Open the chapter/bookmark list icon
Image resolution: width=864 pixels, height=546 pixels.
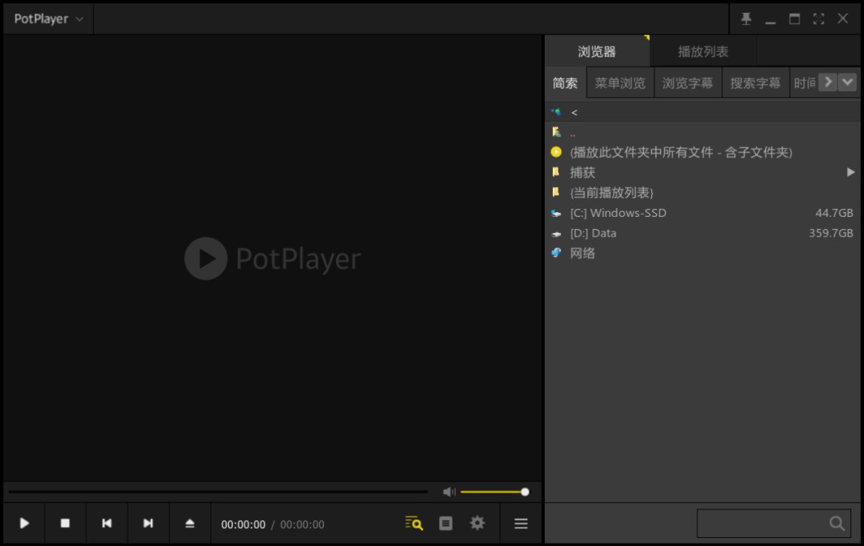446,523
